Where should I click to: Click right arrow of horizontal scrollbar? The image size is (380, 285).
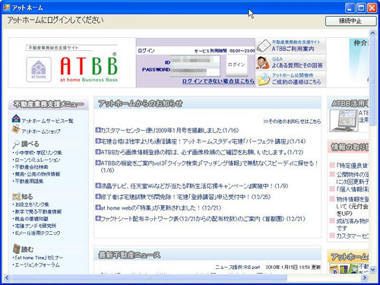[x=364, y=277]
